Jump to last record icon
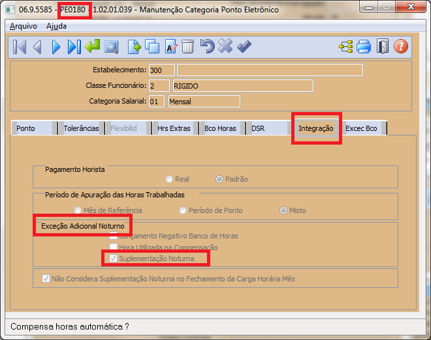Viewport: 431px width, 340px height. tap(74, 47)
